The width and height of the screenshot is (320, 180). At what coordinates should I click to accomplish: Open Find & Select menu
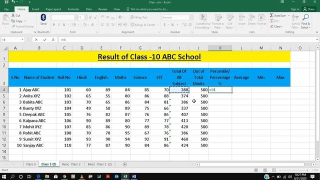click(x=305, y=21)
